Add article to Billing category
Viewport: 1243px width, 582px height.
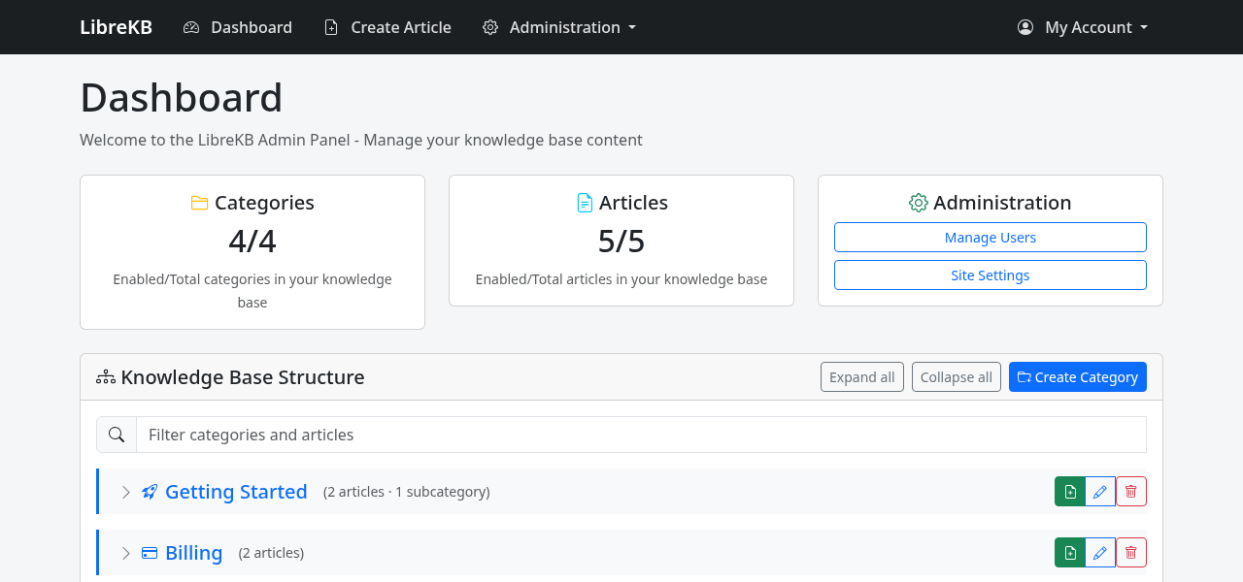click(1070, 553)
